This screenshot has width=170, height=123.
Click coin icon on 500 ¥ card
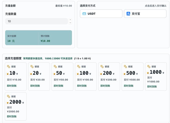125,66
